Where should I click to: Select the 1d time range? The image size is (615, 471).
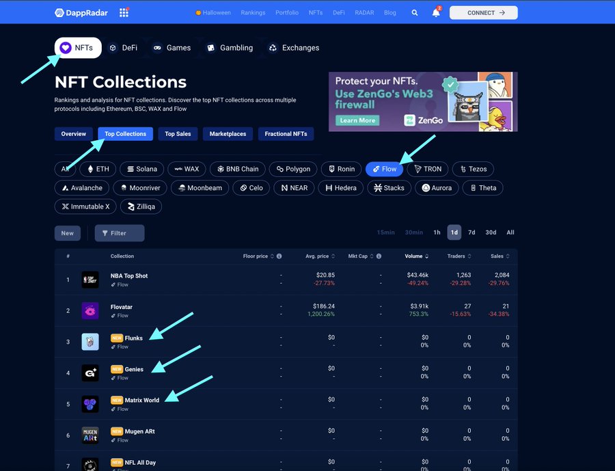point(454,232)
